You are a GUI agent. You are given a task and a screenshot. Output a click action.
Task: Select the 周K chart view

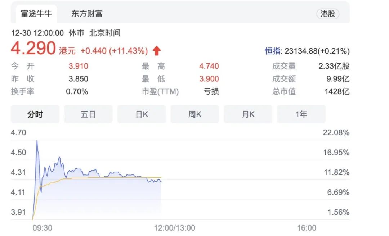[x=195, y=114]
